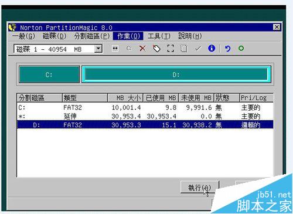Open the 磁碟(D) menu

(54, 36)
